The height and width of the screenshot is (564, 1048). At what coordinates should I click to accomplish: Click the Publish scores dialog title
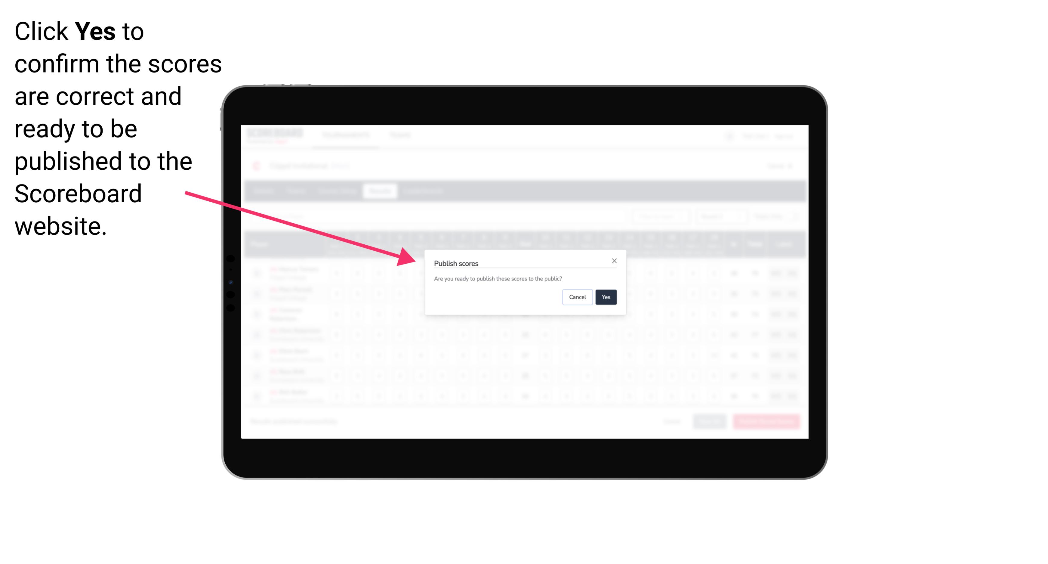coord(456,264)
